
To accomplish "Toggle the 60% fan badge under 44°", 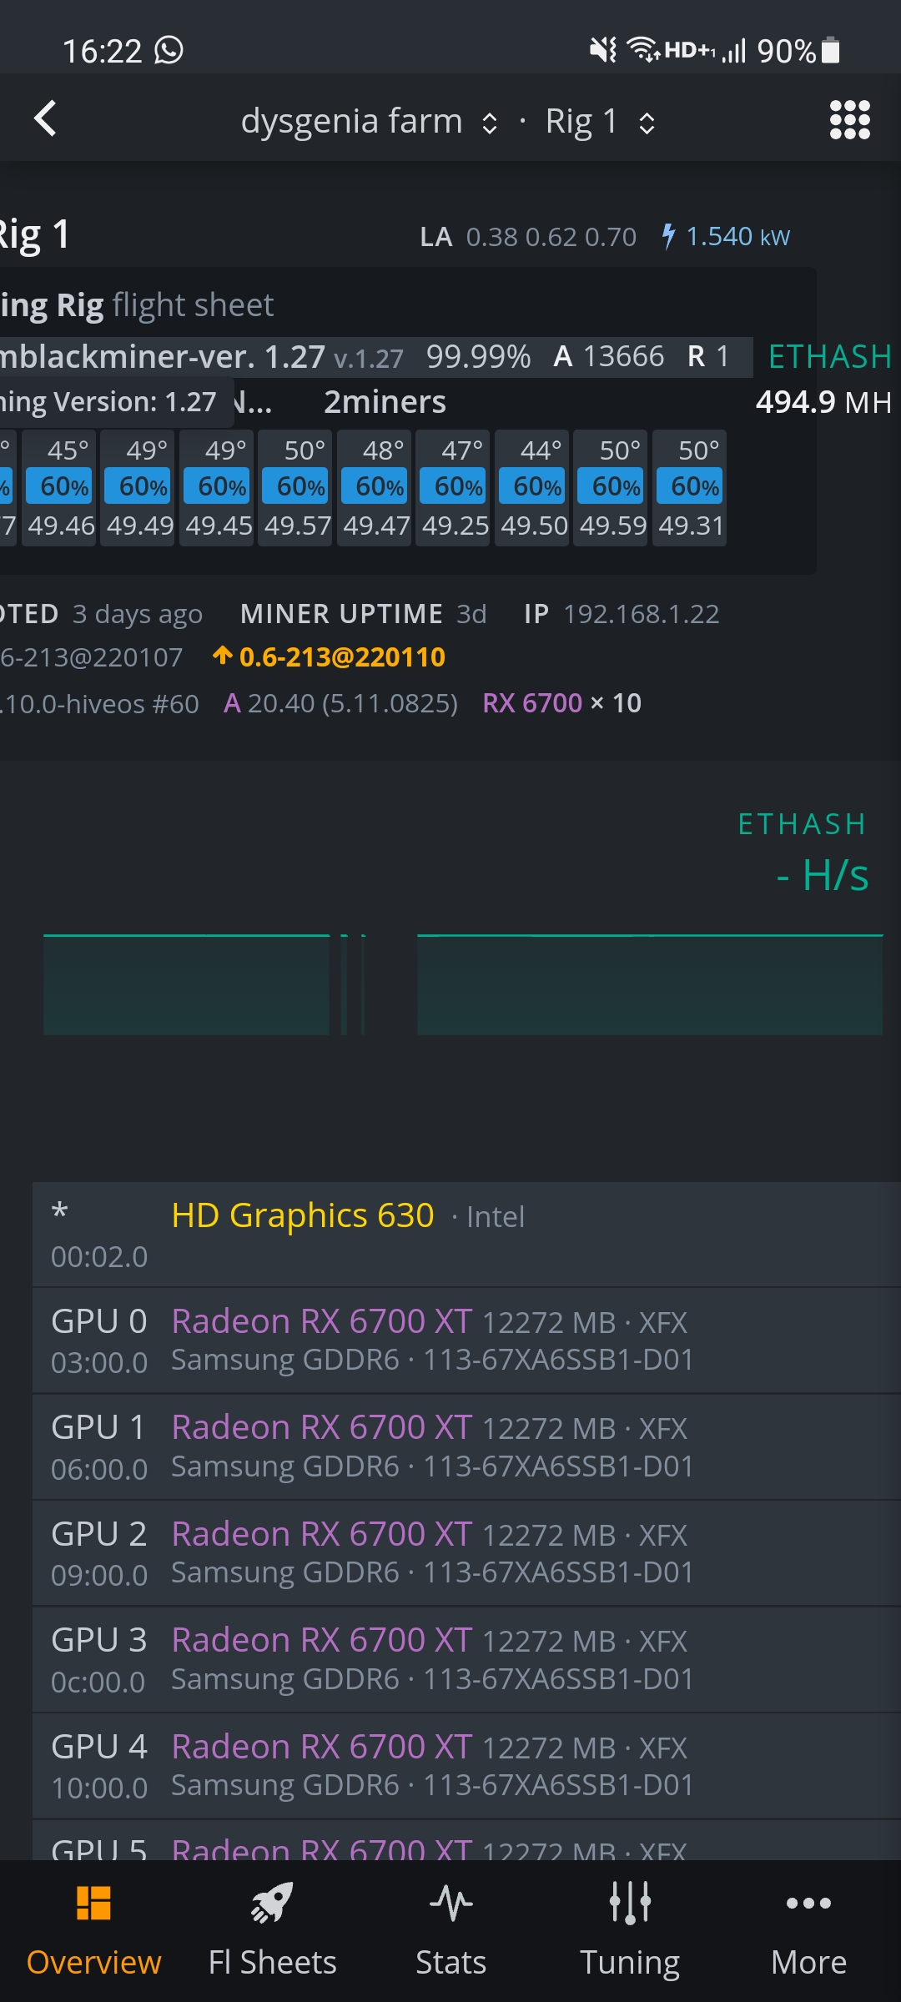I will (531, 485).
